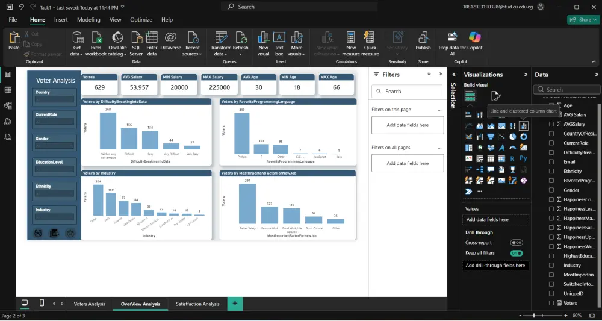Open the OneLake catalog dropdown
The image size is (602, 321).
pyautogui.click(x=117, y=44)
